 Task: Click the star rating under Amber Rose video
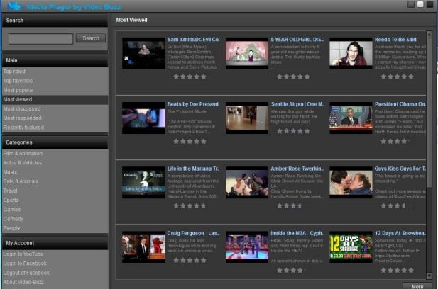point(290,206)
